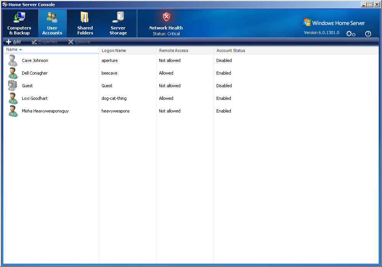Select Dell Conagher's user avatar icon
Viewport: 382px width, 267px height.
(x=13, y=73)
